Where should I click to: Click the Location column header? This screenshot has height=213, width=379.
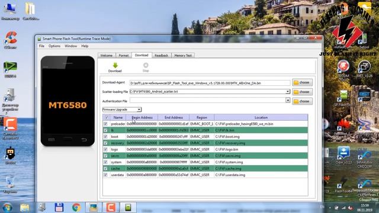pyautogui.click(x=261, y=118)
